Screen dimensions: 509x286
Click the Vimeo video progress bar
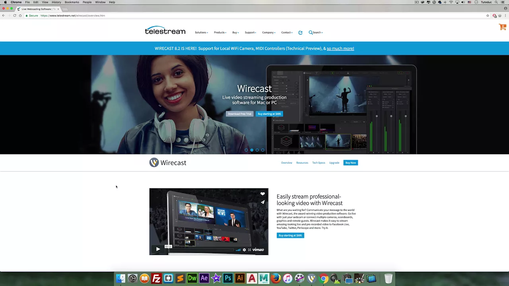pos(201,250)
